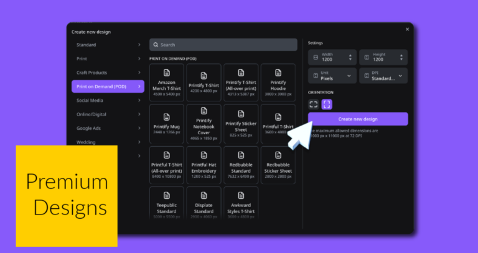Open the Unit Pixels dropdown
The width and height of the screenshot is (478, 253).
(332, 75)
